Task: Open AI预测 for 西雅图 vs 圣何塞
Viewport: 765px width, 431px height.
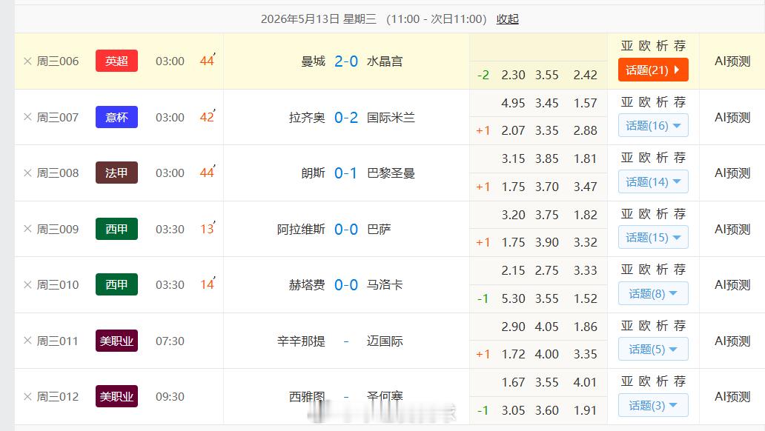Action: tap(732, 396)
